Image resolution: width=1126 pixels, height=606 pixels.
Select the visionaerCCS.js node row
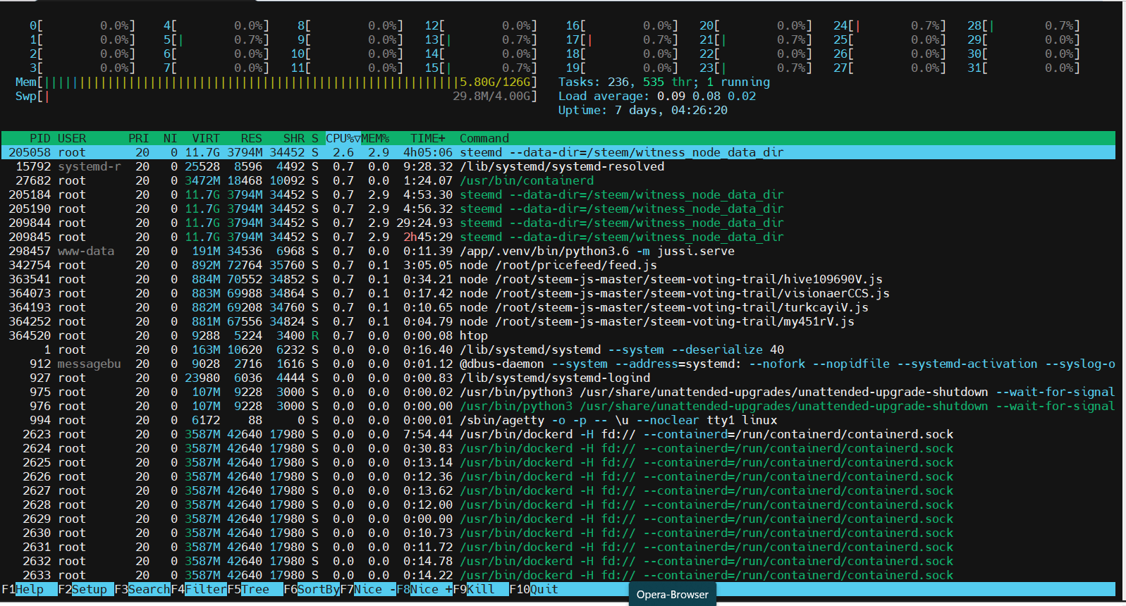[558, 293]
